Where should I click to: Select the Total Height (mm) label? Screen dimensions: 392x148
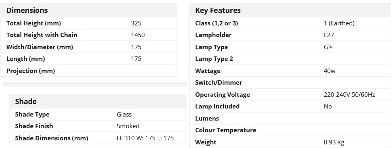pos(34,23)
